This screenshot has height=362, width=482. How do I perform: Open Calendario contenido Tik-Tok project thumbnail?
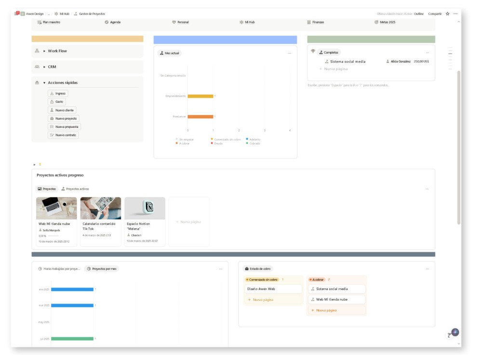pyautogui.click(x=101, y=209)
